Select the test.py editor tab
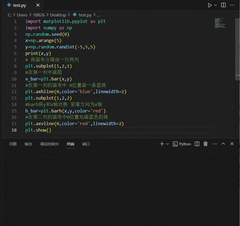The width and height of the screenshot is (240, 226). tap(23, 5)
